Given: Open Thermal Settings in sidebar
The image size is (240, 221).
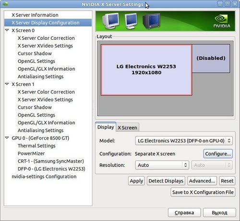Looking at the screenshot, I should (x=36, y=146).
